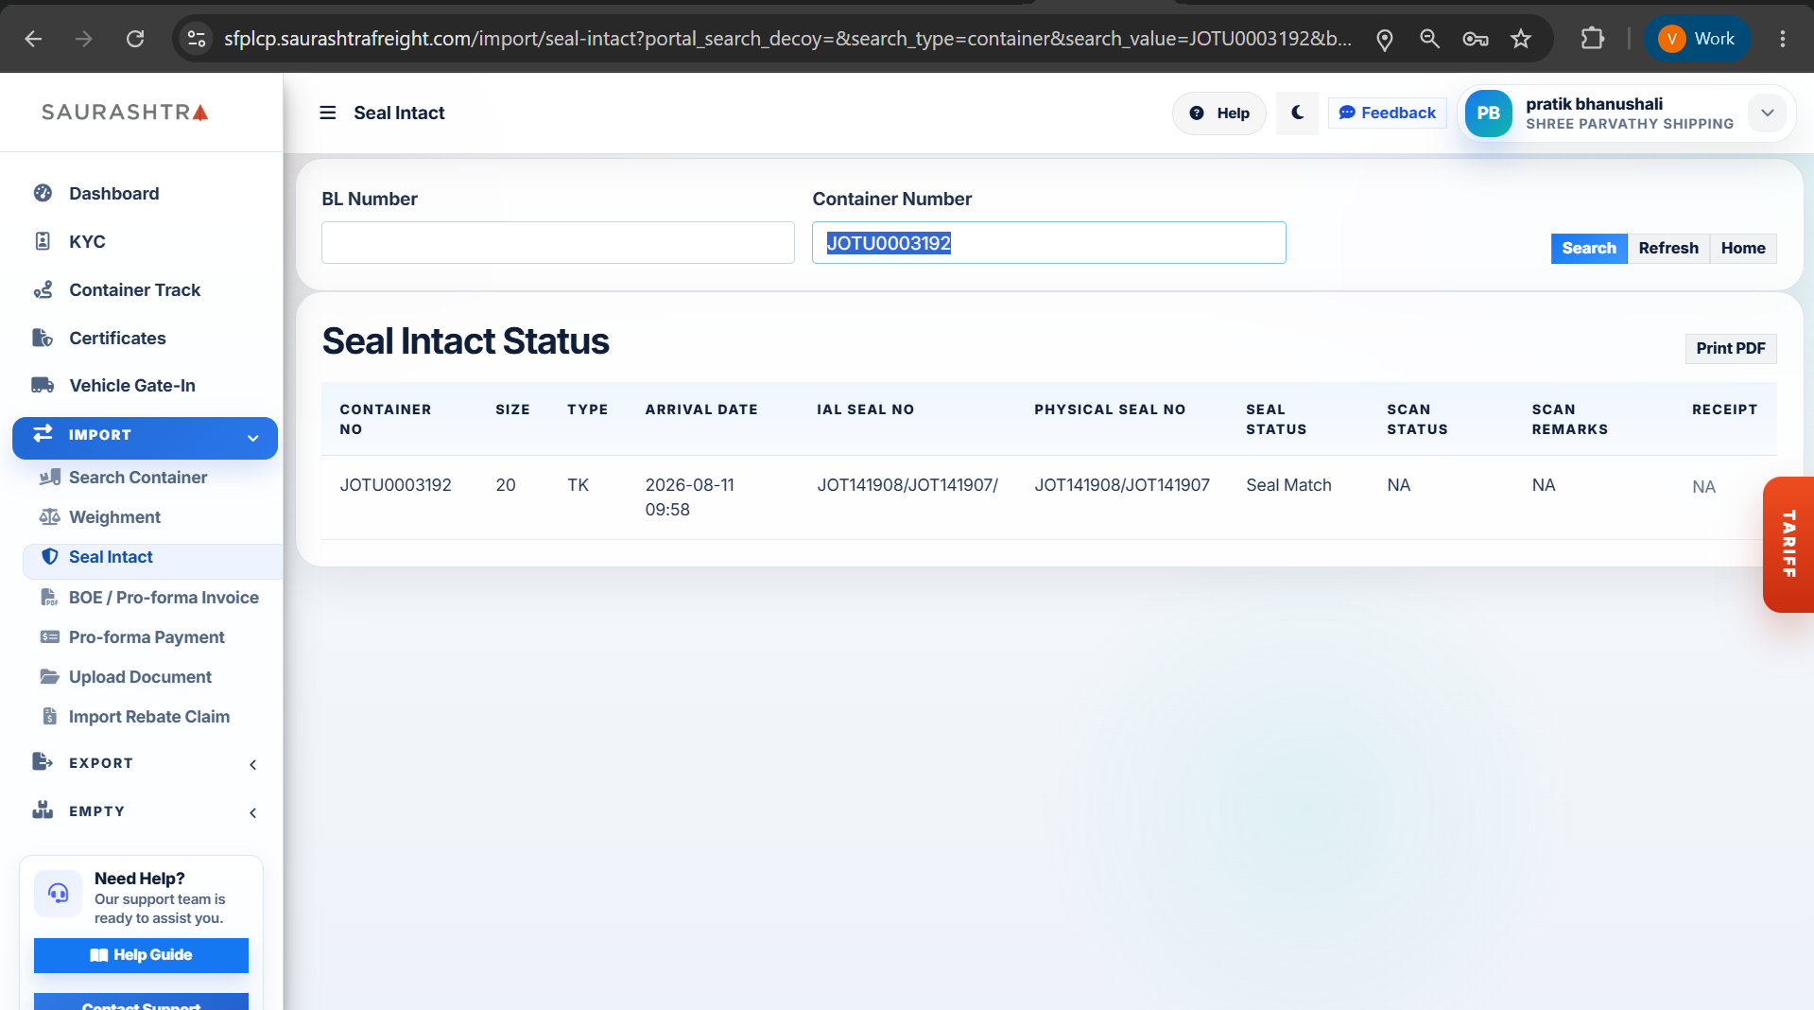Click the Upload Document folder icon
This screenshot has height=1010, width=1814.
pos(49,677)
